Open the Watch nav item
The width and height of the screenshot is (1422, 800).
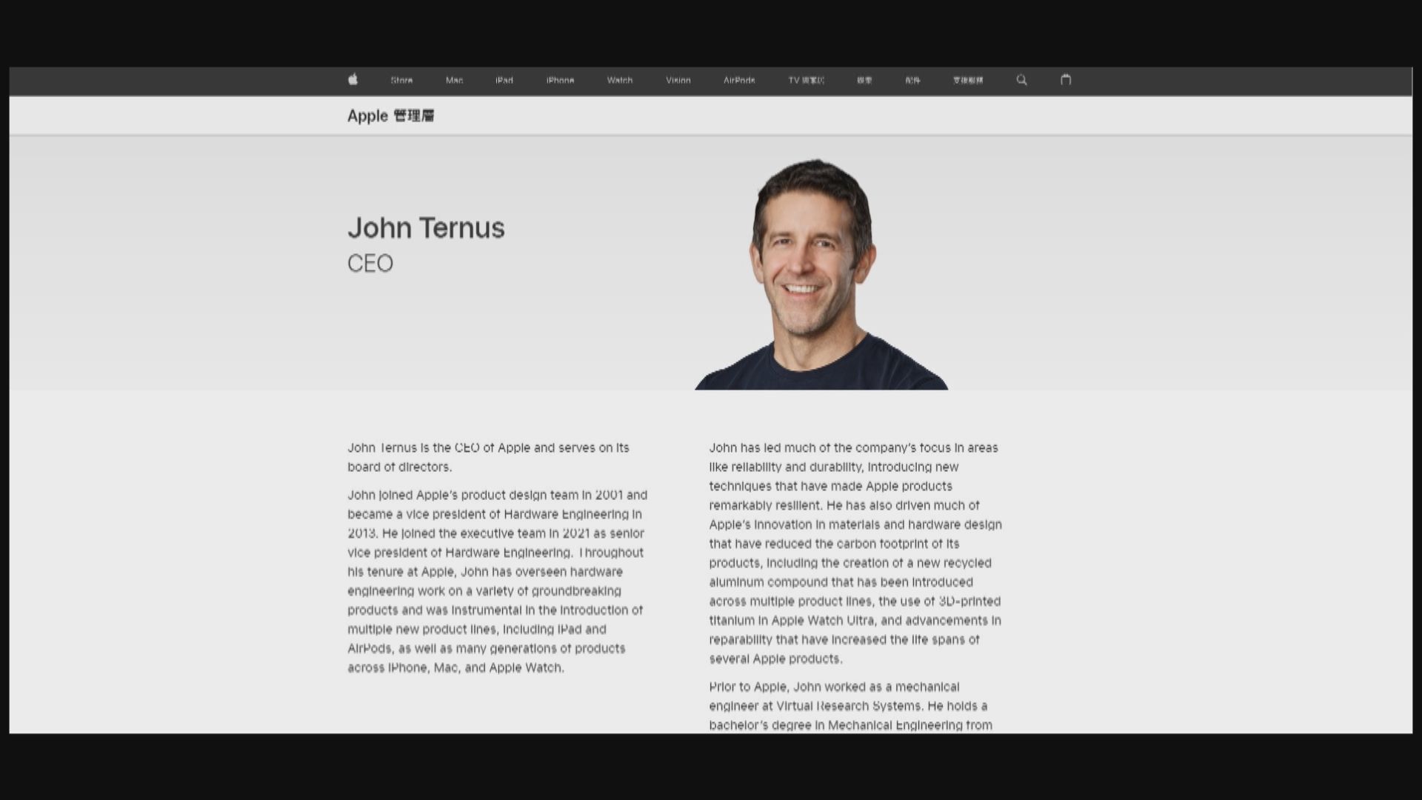point(620,80)
